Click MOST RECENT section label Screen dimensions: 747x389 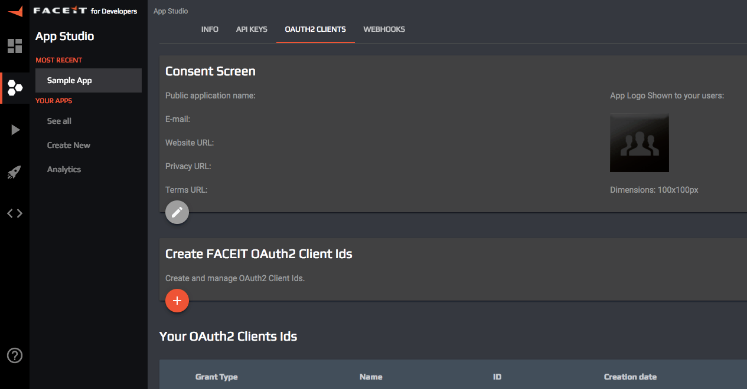click(59, 60)
